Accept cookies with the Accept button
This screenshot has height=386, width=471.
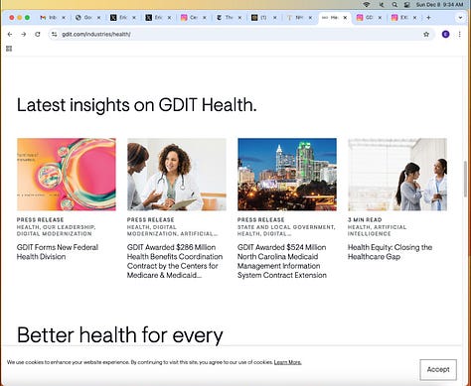click(x=438, y=369)
